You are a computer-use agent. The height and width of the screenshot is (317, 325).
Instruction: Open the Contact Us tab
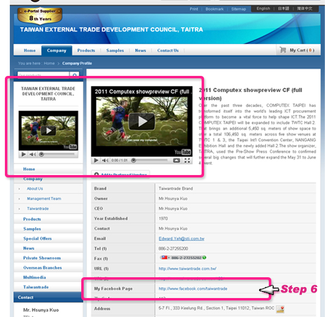[x=168, y=50]
